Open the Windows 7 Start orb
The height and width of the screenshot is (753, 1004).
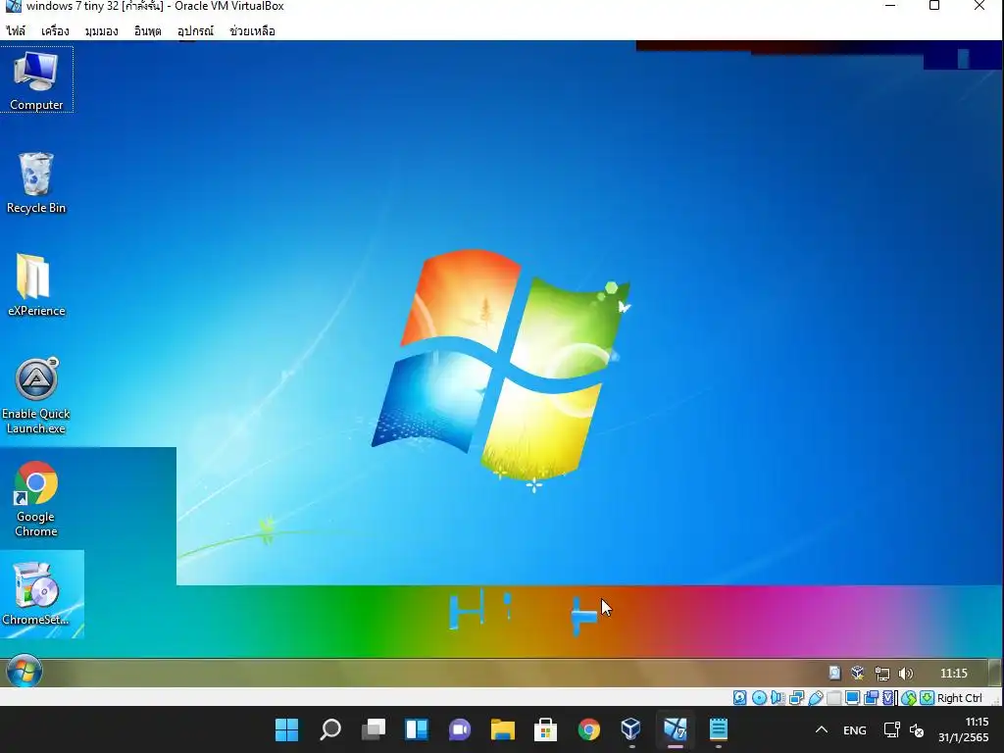[25, 672]
